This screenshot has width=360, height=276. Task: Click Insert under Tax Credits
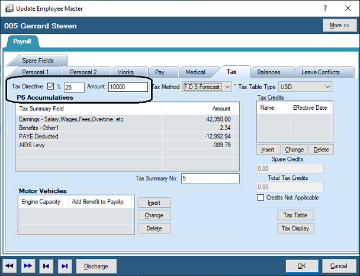(x=268, y=150)
